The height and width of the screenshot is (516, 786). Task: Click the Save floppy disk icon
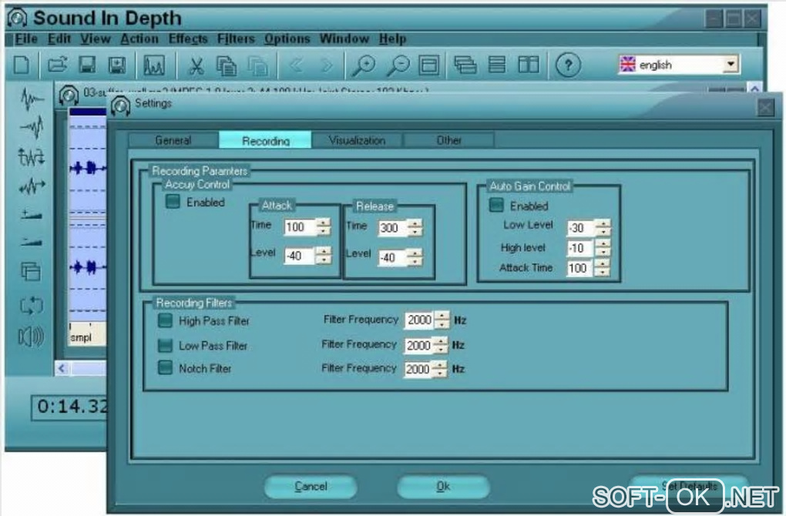click(x=87, y=65)
